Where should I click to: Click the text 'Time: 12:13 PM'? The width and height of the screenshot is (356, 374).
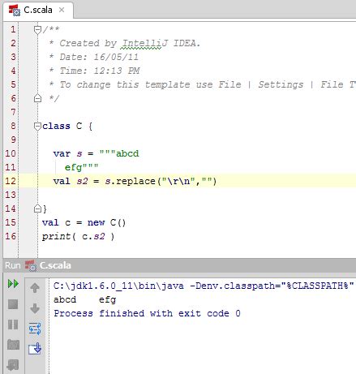(x=100, y=71)
